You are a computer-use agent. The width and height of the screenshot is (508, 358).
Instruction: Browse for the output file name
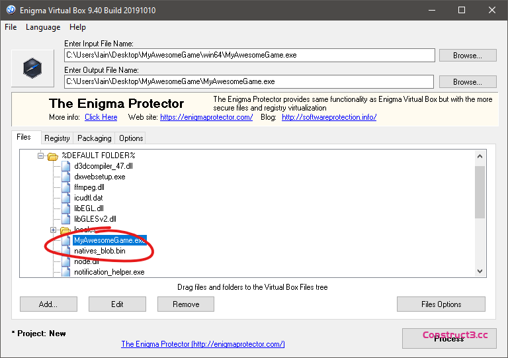click(467, 82)
